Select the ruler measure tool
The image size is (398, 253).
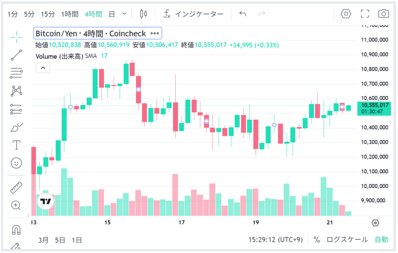[16, 188]
